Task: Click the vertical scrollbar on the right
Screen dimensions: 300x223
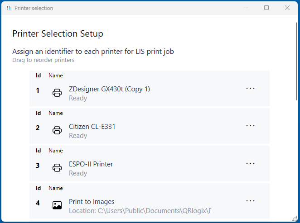Action: pos(297,59)
